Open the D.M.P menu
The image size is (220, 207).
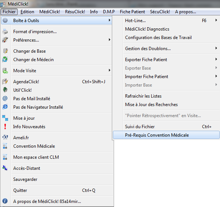tap(109, 12)
